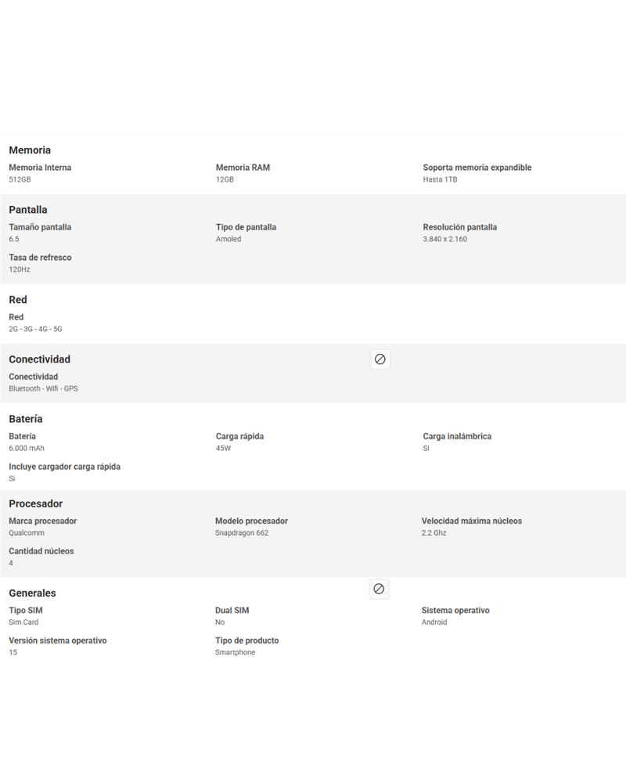Image resolution: width=626 pixels, height=783 pixels.
Task: Select the Bluetooth - Wifi - GPS value
Action: (x=44, y=388)
